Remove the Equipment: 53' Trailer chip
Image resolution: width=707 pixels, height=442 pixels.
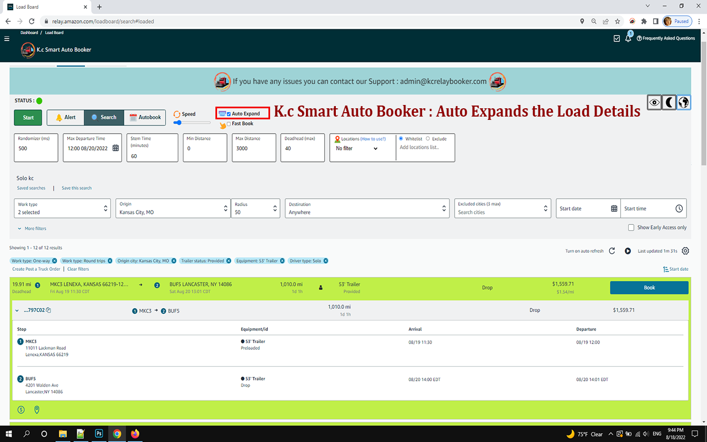[282, 261]
